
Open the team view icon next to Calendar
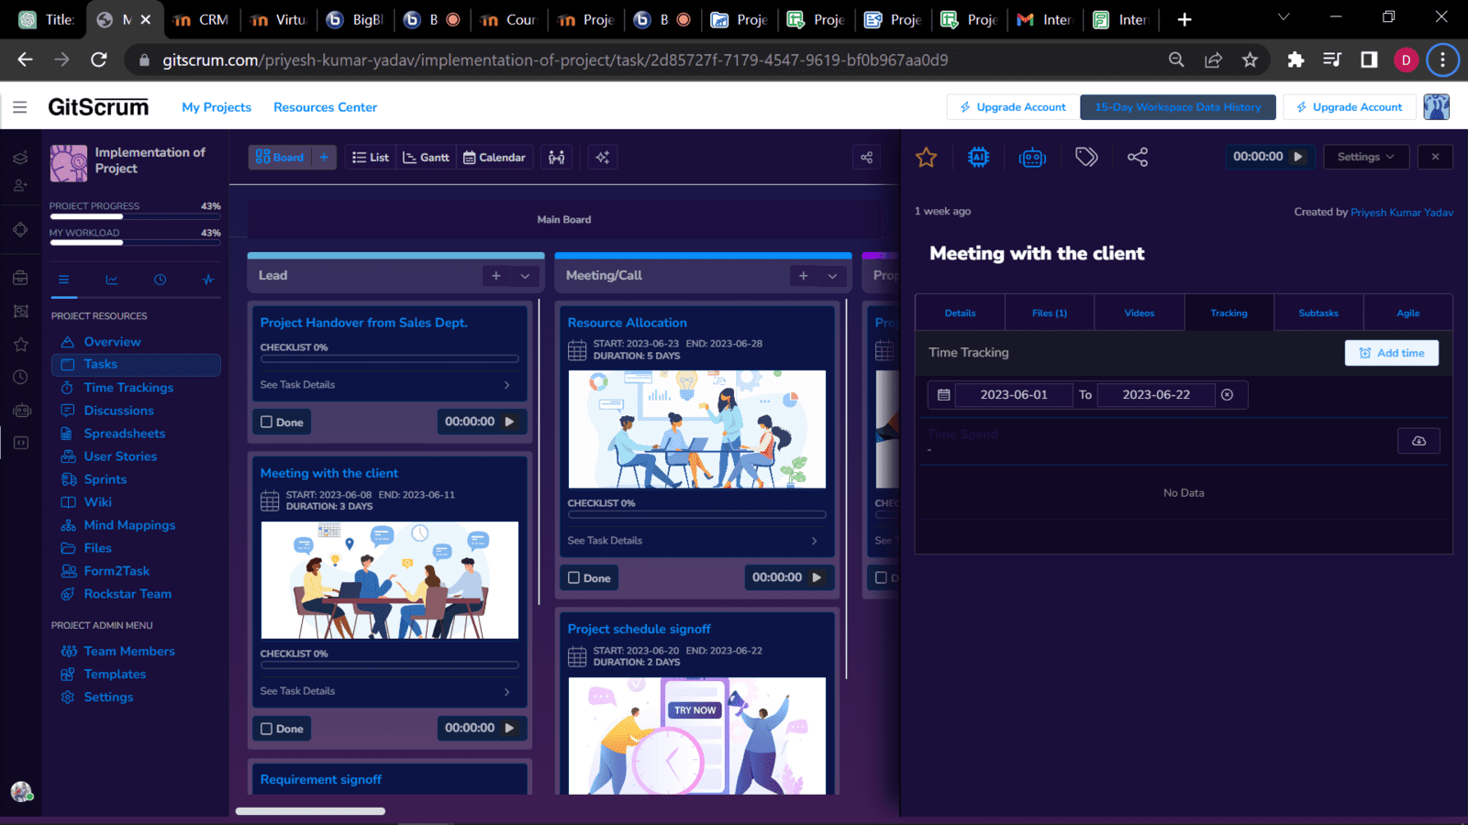[x=557, y=158]
